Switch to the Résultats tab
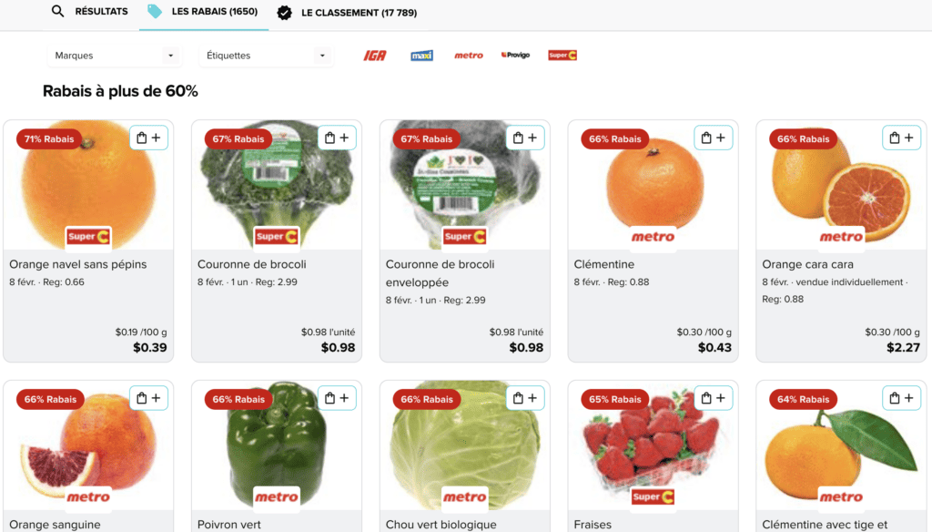The width and height of the screenshot is (932, 532). (90, 11)
